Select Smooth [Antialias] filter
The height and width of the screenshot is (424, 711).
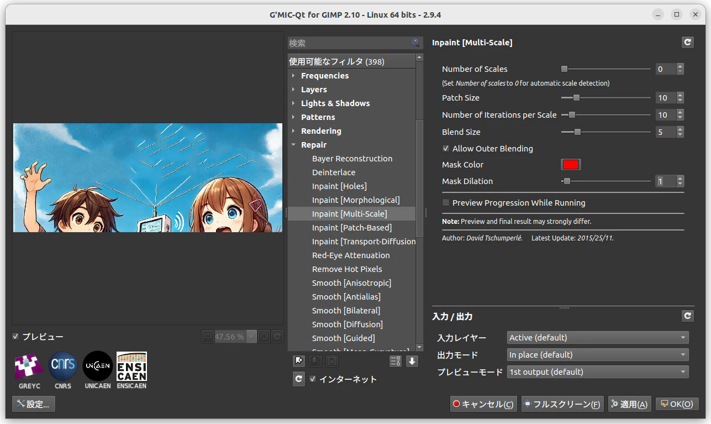(x=347, y=297)
